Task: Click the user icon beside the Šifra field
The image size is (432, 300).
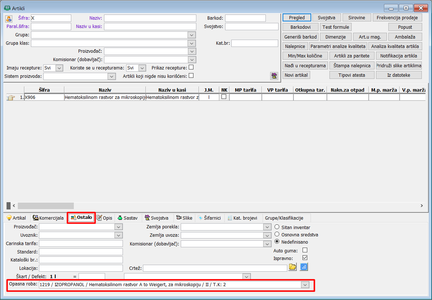Action: click(x=8, y=19)
